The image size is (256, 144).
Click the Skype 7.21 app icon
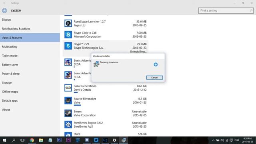click(x=68, y=46)
